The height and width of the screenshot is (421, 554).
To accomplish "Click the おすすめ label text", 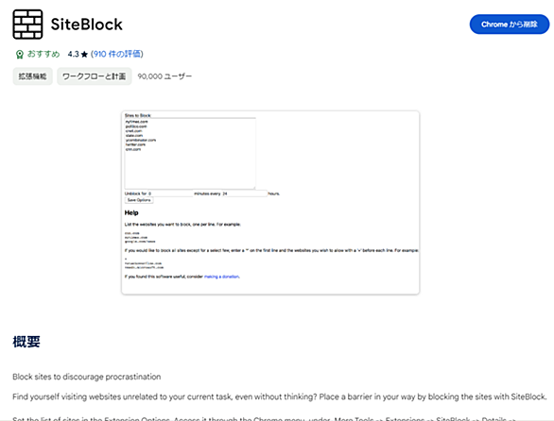I will pos(43,54).
